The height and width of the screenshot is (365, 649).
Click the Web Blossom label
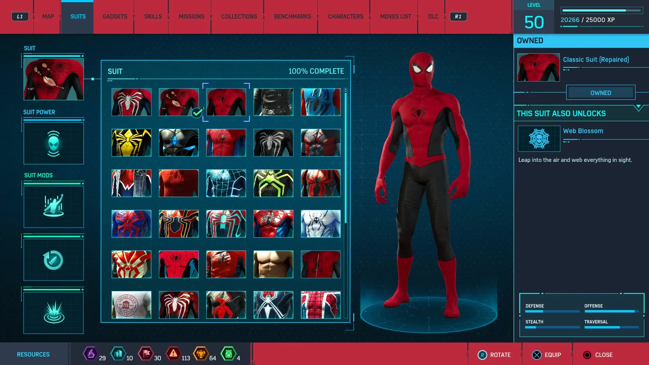coord(583,131)
